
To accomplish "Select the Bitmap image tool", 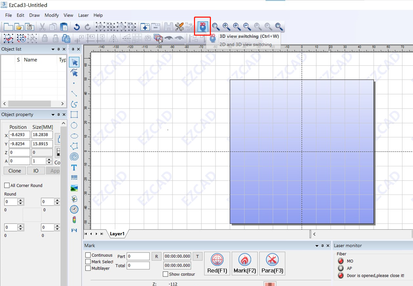I will (x=74, y=188).
